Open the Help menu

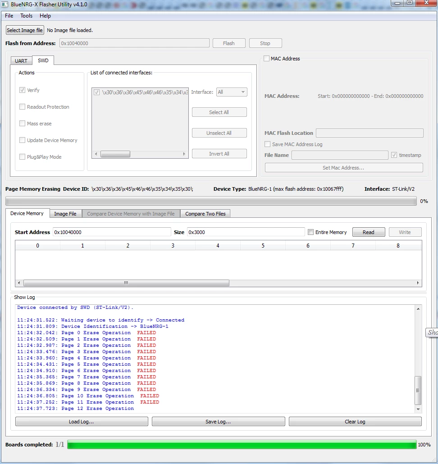tap(45, 16)
